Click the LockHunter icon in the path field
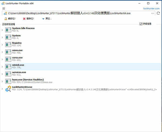Image resolution: width=162 pixels, height=132 pixels. [5, 13]
